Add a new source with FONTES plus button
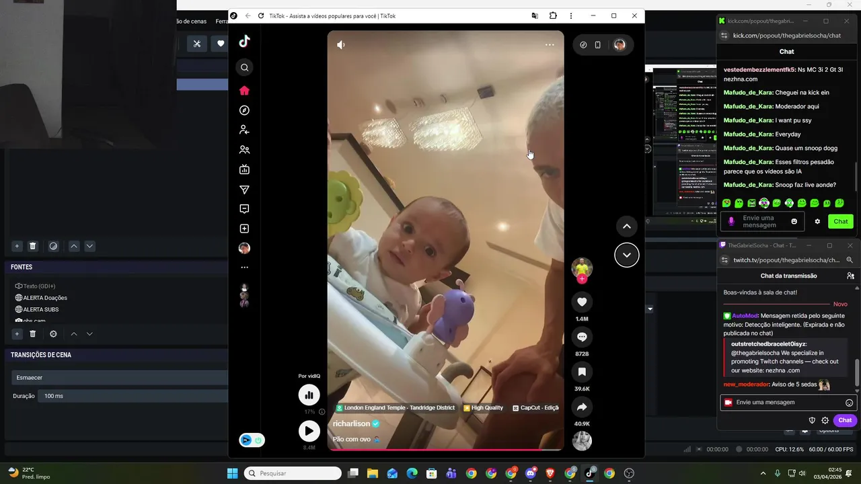The height and width of the screenshot is (484, 861). tap(17, 334)
